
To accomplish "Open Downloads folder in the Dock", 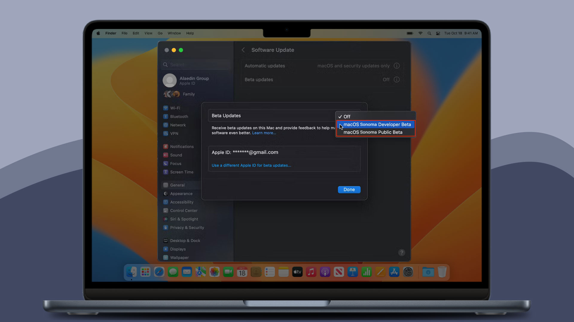I will (x=428, y=272).
